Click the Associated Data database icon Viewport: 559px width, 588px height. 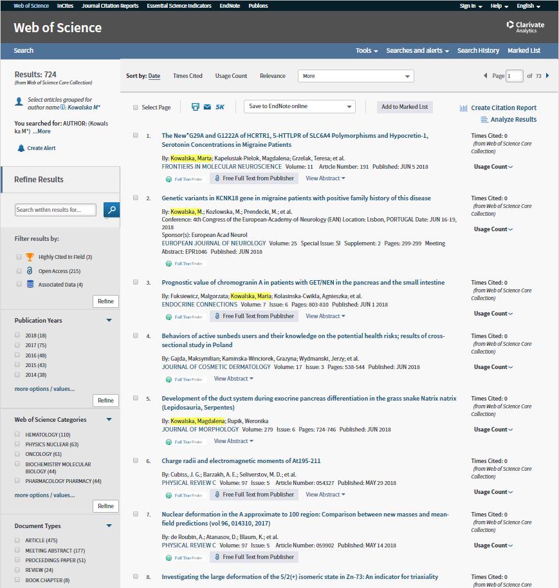[30, 284]
